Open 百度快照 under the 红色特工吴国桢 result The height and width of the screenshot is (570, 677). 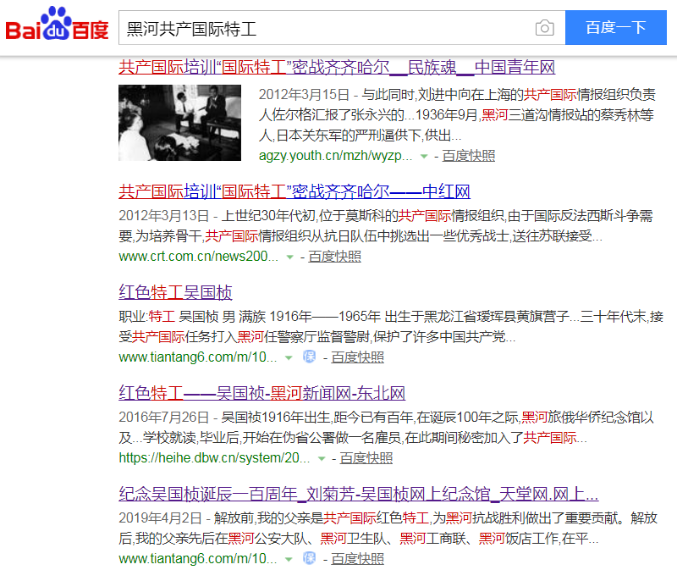pyautogui.click(x=357, y=357)
